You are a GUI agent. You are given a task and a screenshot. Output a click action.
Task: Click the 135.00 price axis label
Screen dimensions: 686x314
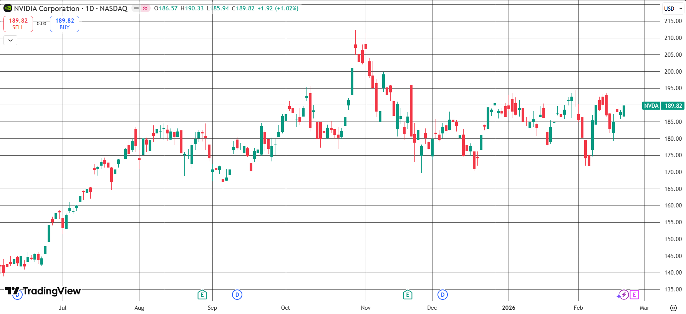tap(673, 289)
